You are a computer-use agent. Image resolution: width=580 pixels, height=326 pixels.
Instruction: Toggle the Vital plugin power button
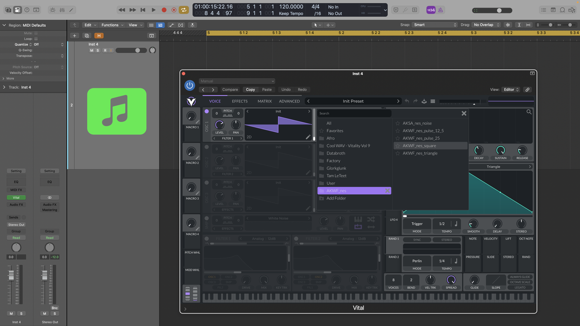click(189, 85)
